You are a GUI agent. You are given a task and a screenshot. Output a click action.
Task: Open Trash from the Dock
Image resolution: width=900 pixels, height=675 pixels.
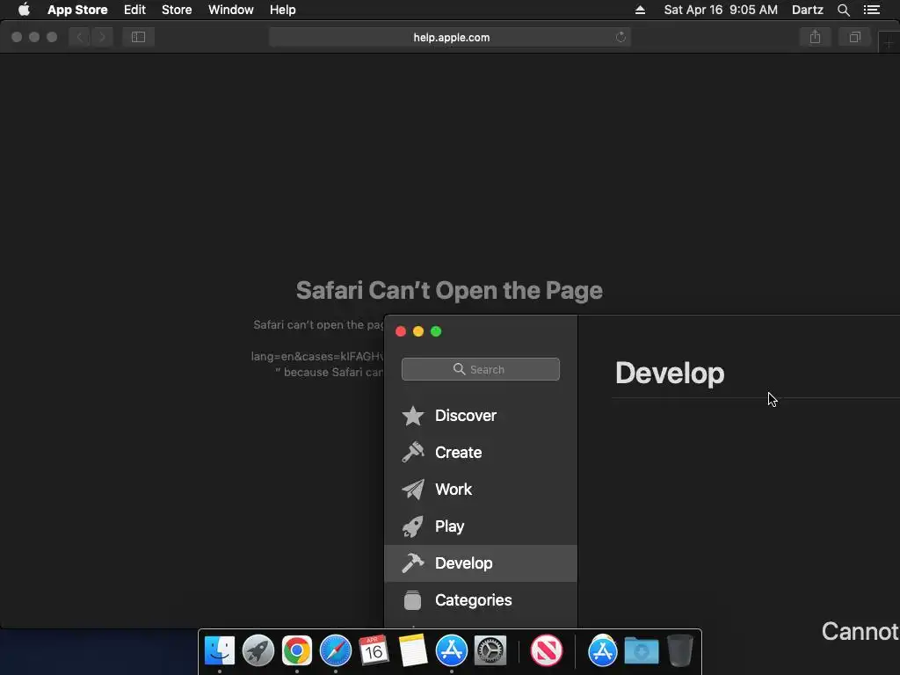click(679, 650)
